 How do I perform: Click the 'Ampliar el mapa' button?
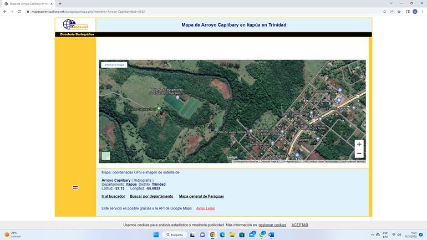114,65
